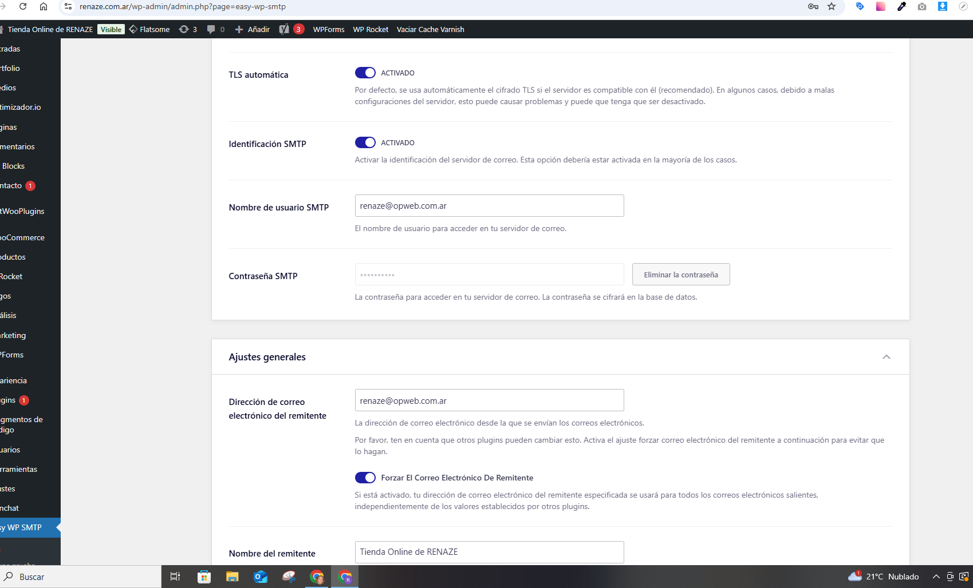Open Task View on the taskbar

(x=175, y=577)
